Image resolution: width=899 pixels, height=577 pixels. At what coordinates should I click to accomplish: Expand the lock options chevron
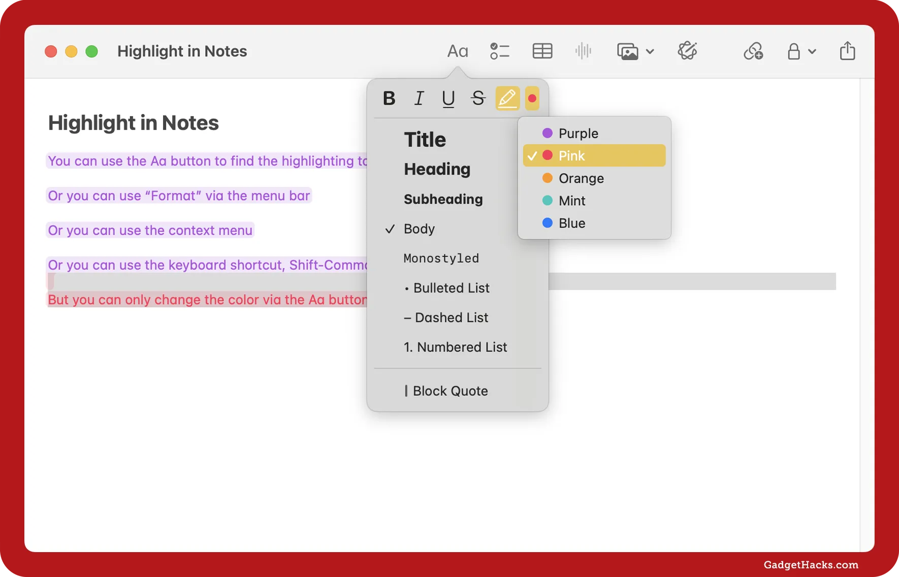[812, 51]
